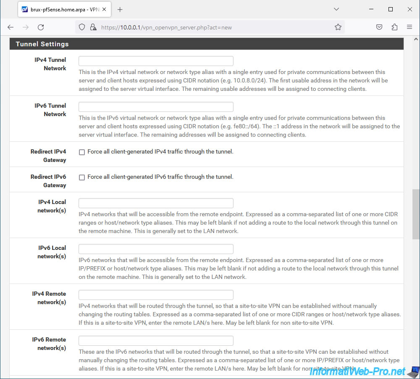
Task: Focus the IPv6 Local network(s) field
Action: point(156,249)
